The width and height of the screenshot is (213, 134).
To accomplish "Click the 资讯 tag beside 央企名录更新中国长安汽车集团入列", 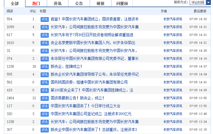I will tap(45, 43).
